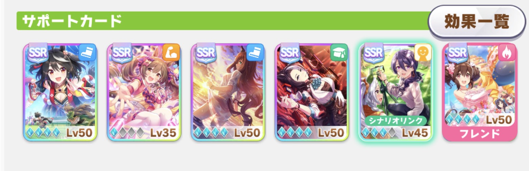Click the SSR badge on the friend card

(457, 52)
